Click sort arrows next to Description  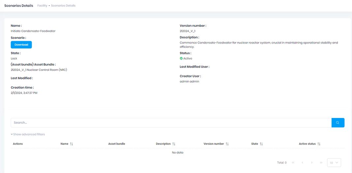tap(174, 144)
